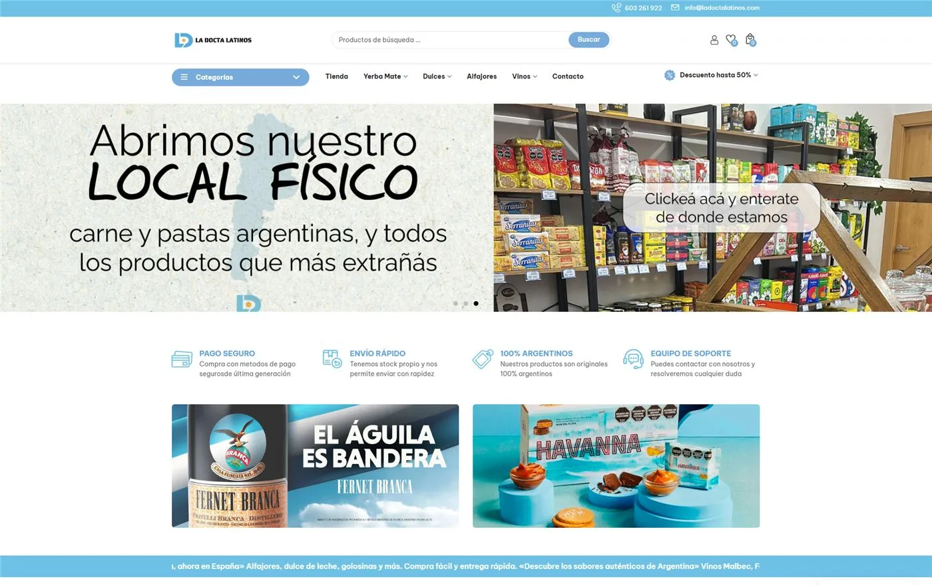Open the wishlist heart icon
The height and width of the screenshot is (585, 932).
[x=731, y=40]
